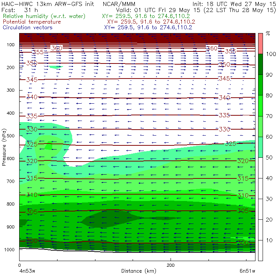Click the 50–60% aqua colorbar segment

tap(260, 147)
